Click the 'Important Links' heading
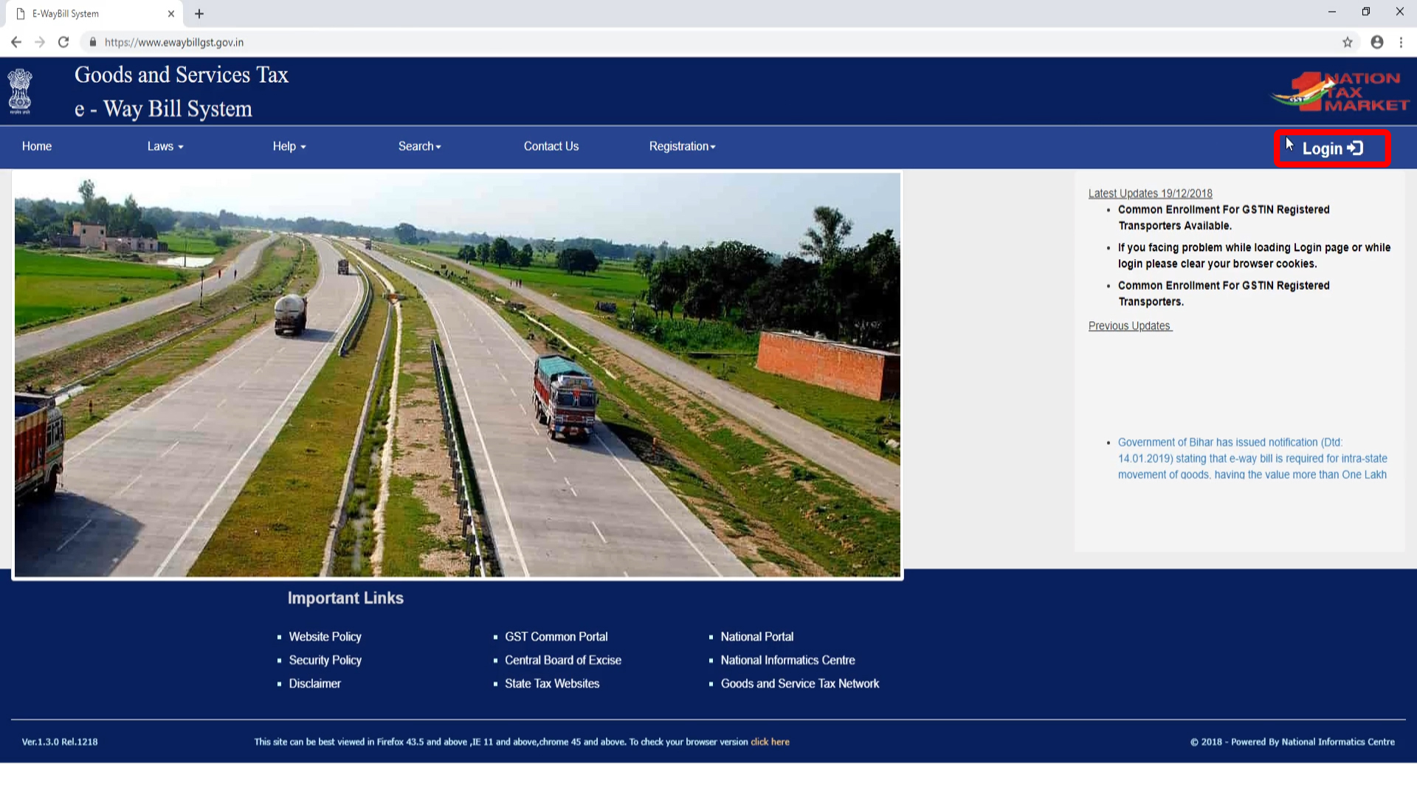Screen dimensions: 1417x797 (x=345, y=598)
